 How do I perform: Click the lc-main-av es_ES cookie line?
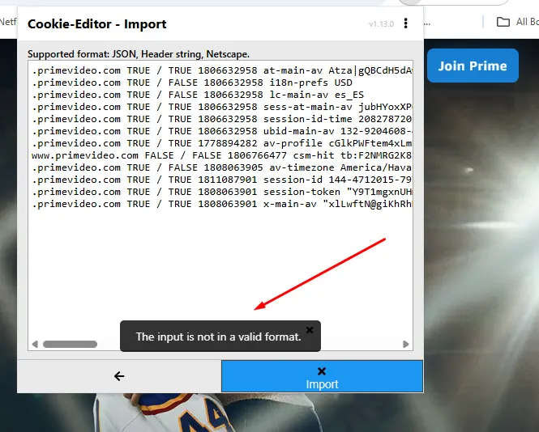198,95
